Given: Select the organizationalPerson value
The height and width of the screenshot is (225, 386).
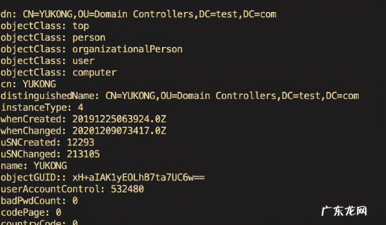Looking at the screenshot, I should (x=127, y=49).
